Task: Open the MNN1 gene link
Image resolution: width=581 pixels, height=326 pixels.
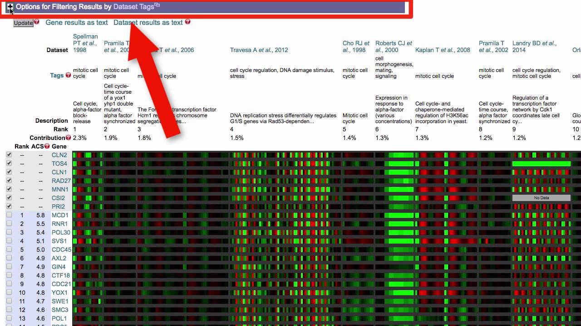Action: click(60, 189)
